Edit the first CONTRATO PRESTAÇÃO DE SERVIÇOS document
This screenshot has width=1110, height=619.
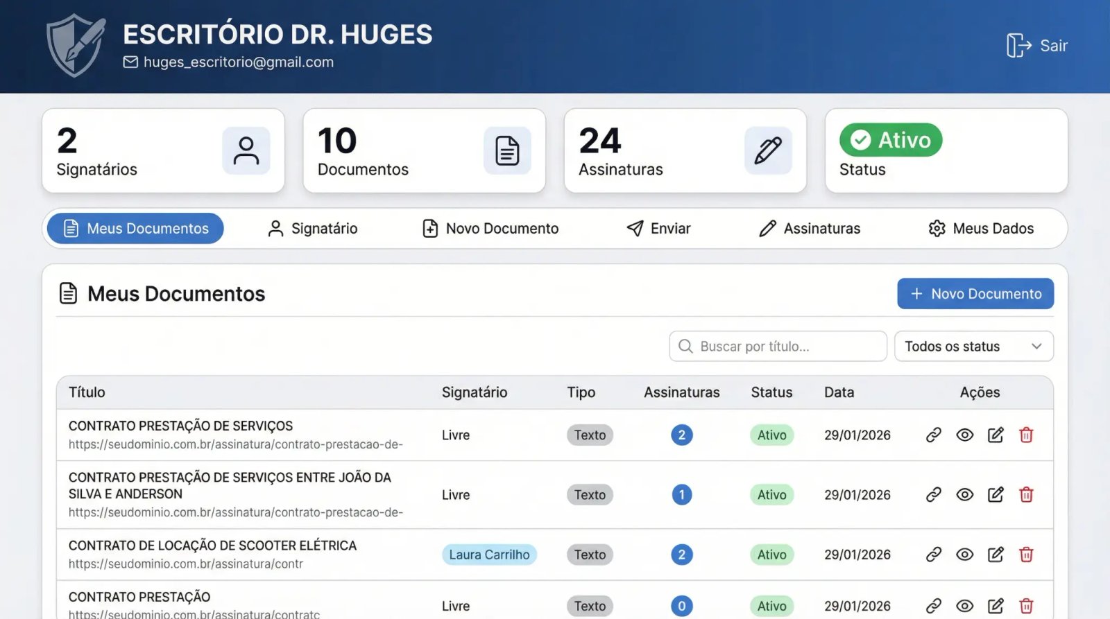tap(996, 435)
